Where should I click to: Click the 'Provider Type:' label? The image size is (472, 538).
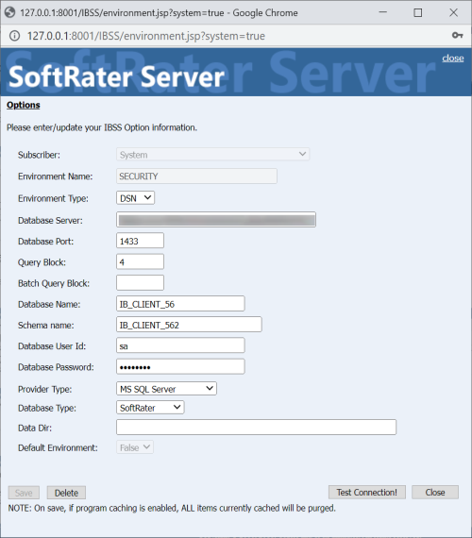(x=44, y=390)
